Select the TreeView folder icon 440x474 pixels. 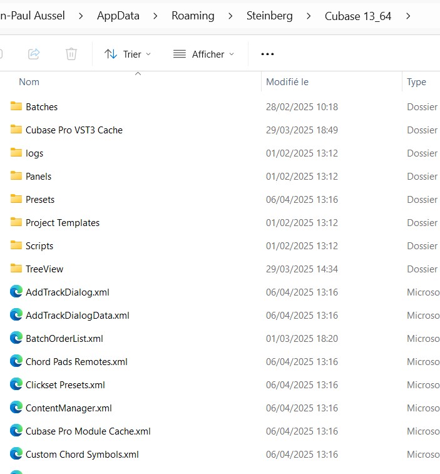(16, 269)
